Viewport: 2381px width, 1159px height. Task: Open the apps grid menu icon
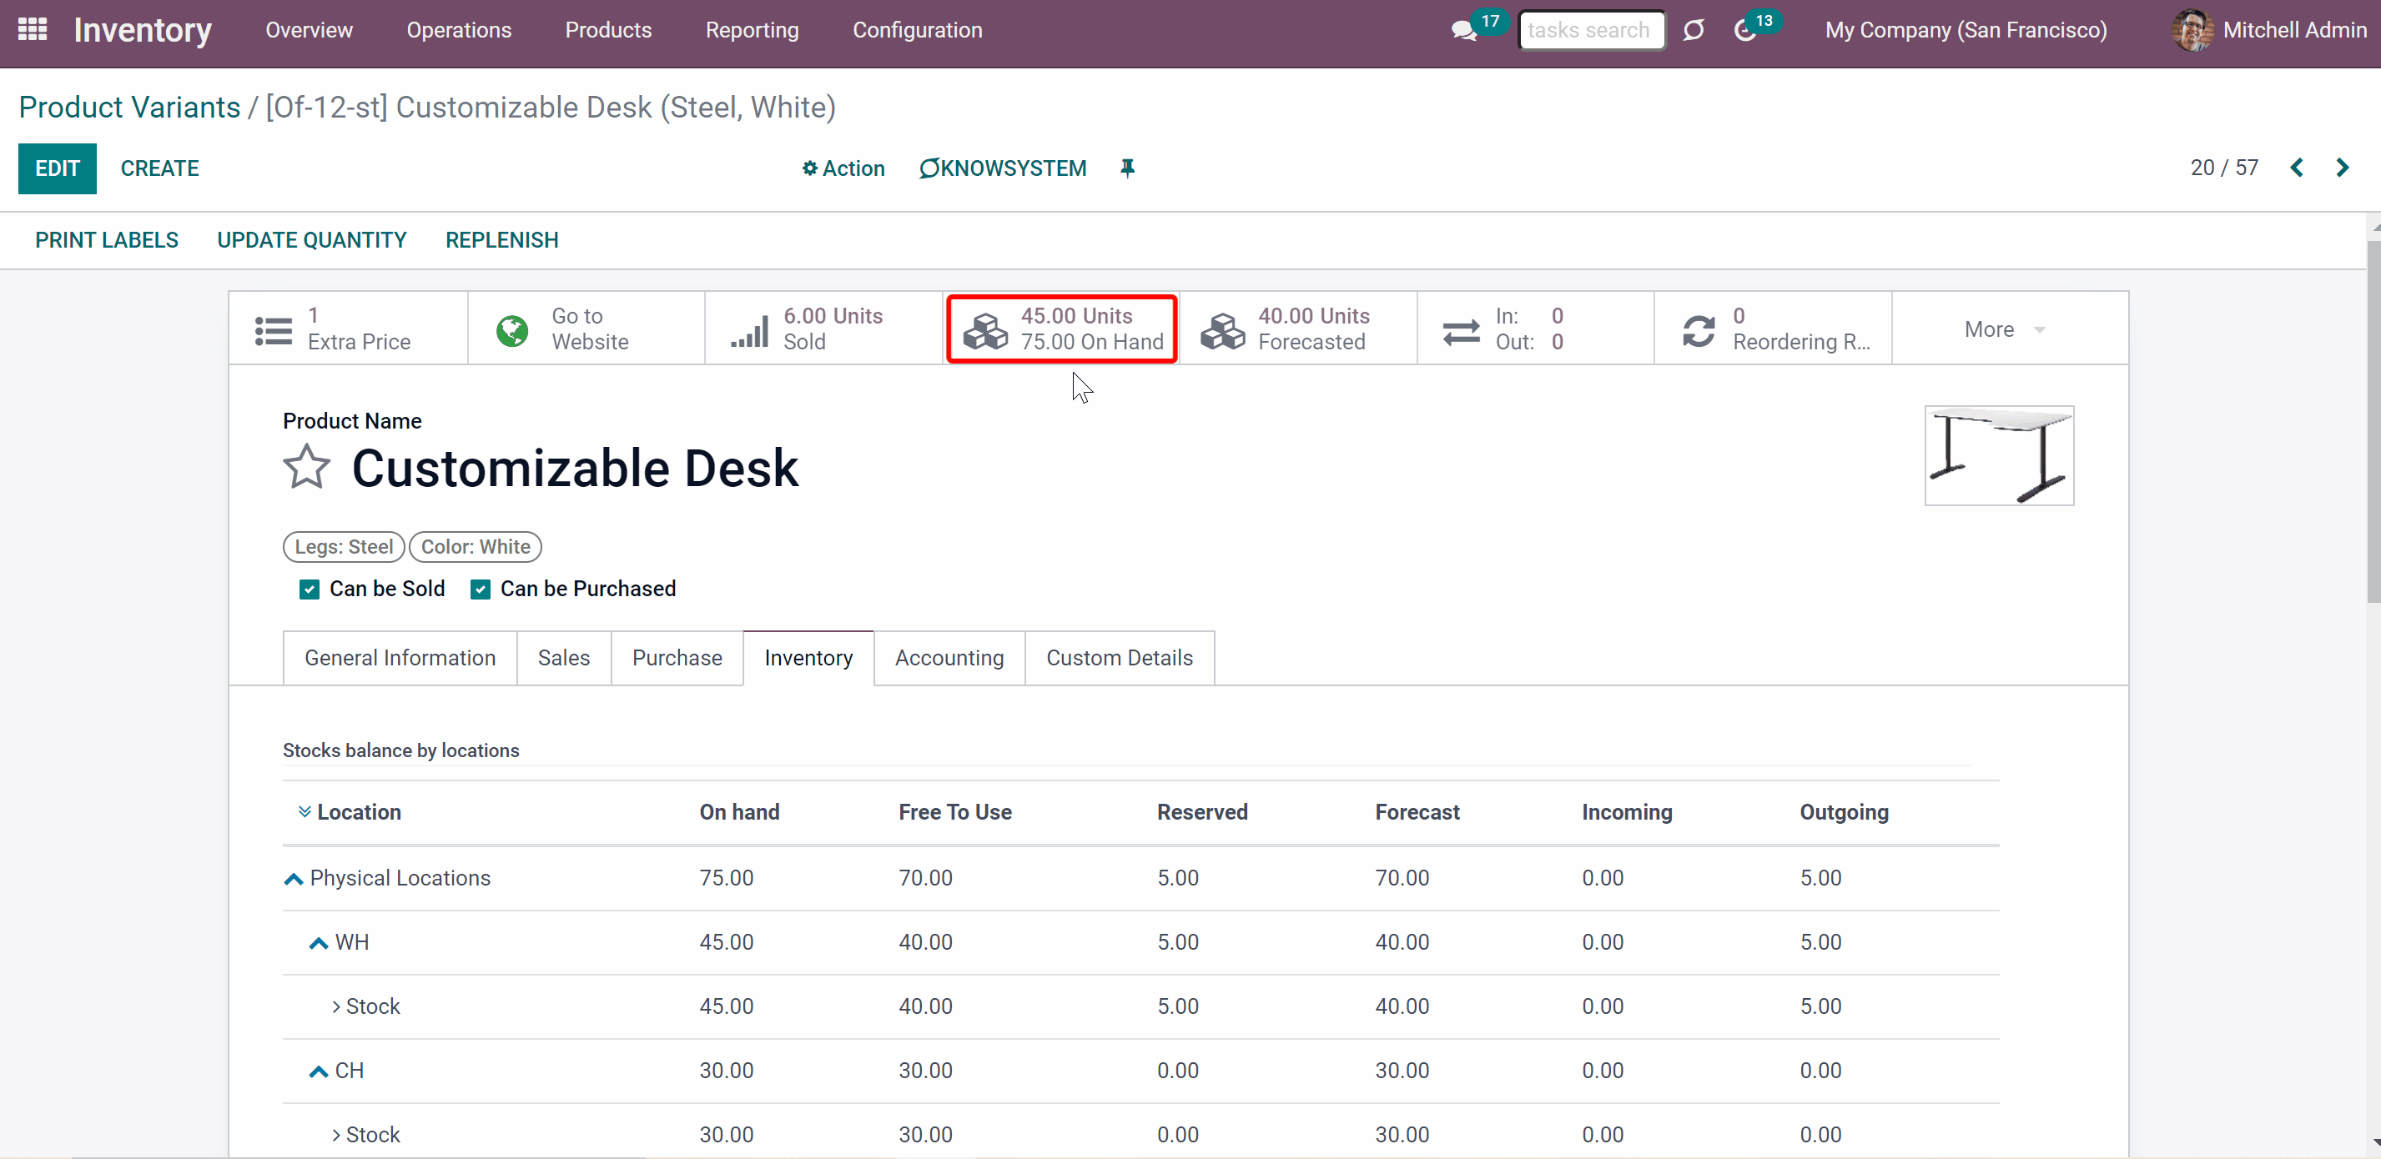(x=33, y=29)
